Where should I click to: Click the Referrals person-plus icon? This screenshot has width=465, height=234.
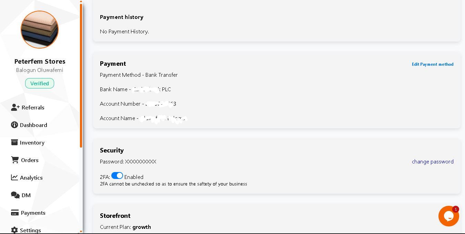pos(15,107)
